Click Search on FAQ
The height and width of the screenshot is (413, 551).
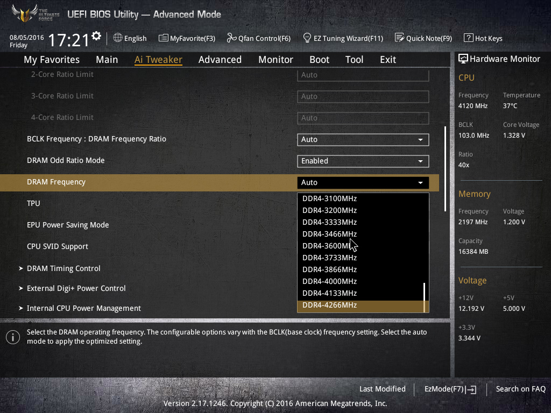tap(521, 389)
